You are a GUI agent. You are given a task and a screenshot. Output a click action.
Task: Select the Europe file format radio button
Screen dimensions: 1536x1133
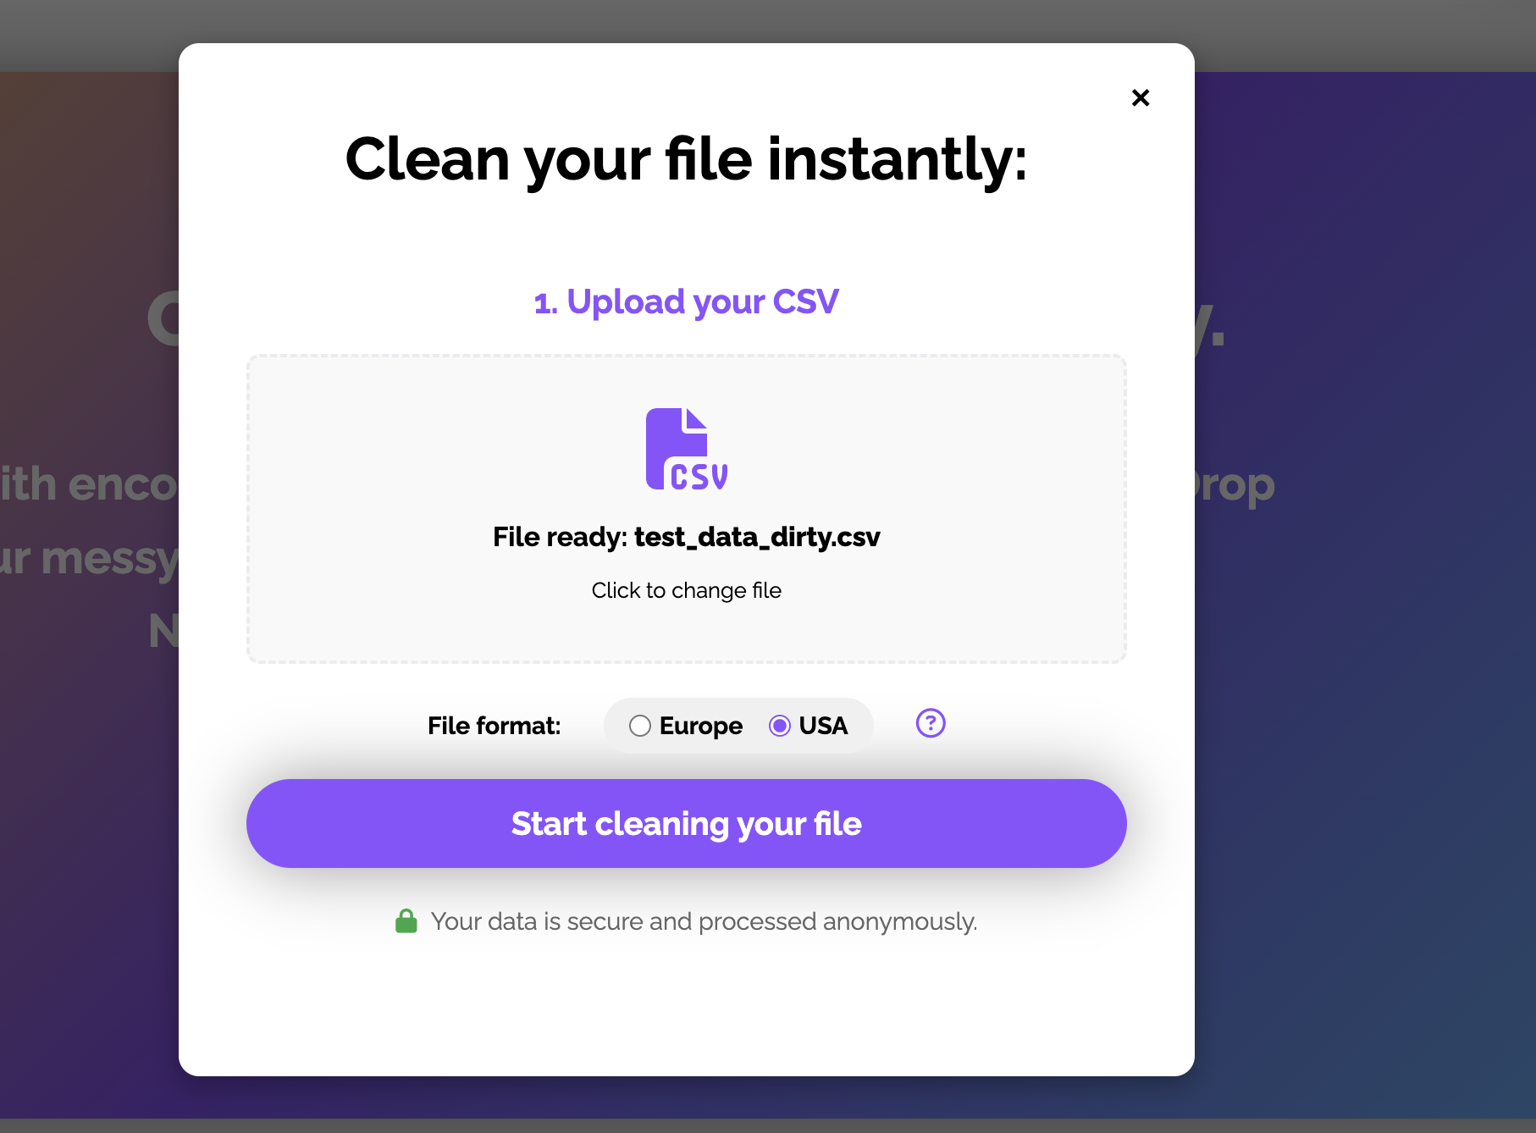point(641,726)
